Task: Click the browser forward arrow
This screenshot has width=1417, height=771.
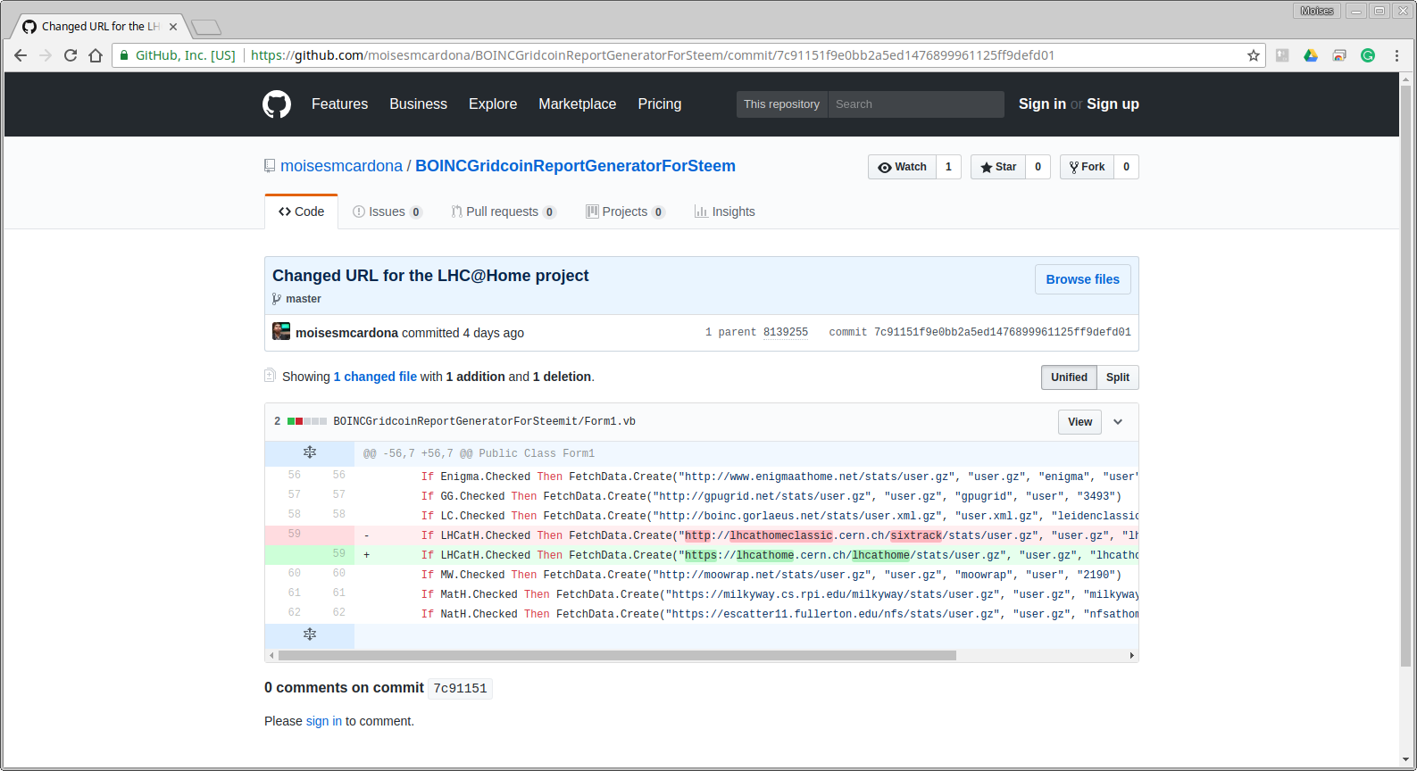Action: click(x=46, y=55)
